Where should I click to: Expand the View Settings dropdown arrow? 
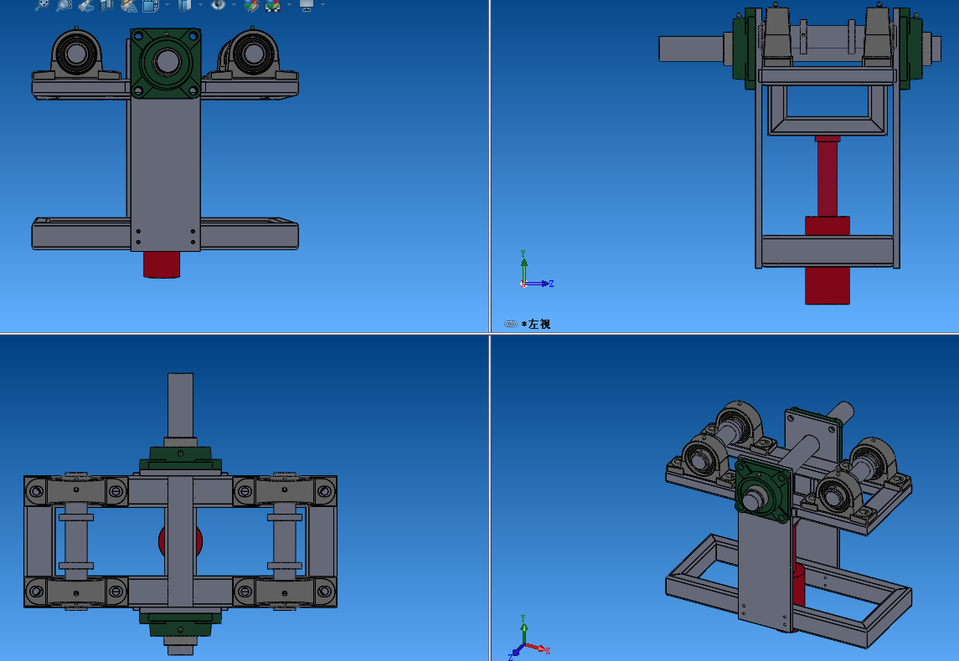(x=322, y=5)
